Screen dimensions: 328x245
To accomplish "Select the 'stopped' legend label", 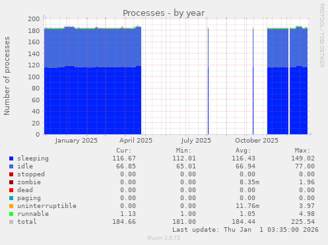I will click(31, 174).
